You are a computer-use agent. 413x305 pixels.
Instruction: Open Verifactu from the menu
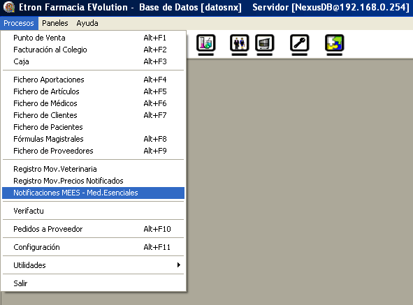click(x=94, y=211)
